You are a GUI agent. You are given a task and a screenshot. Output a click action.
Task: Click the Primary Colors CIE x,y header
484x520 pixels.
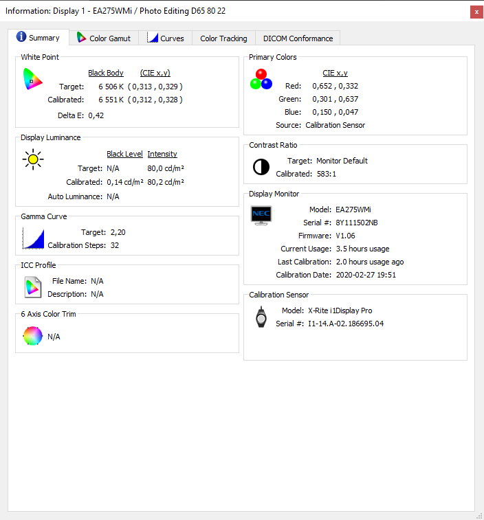[x=335, y=73]
